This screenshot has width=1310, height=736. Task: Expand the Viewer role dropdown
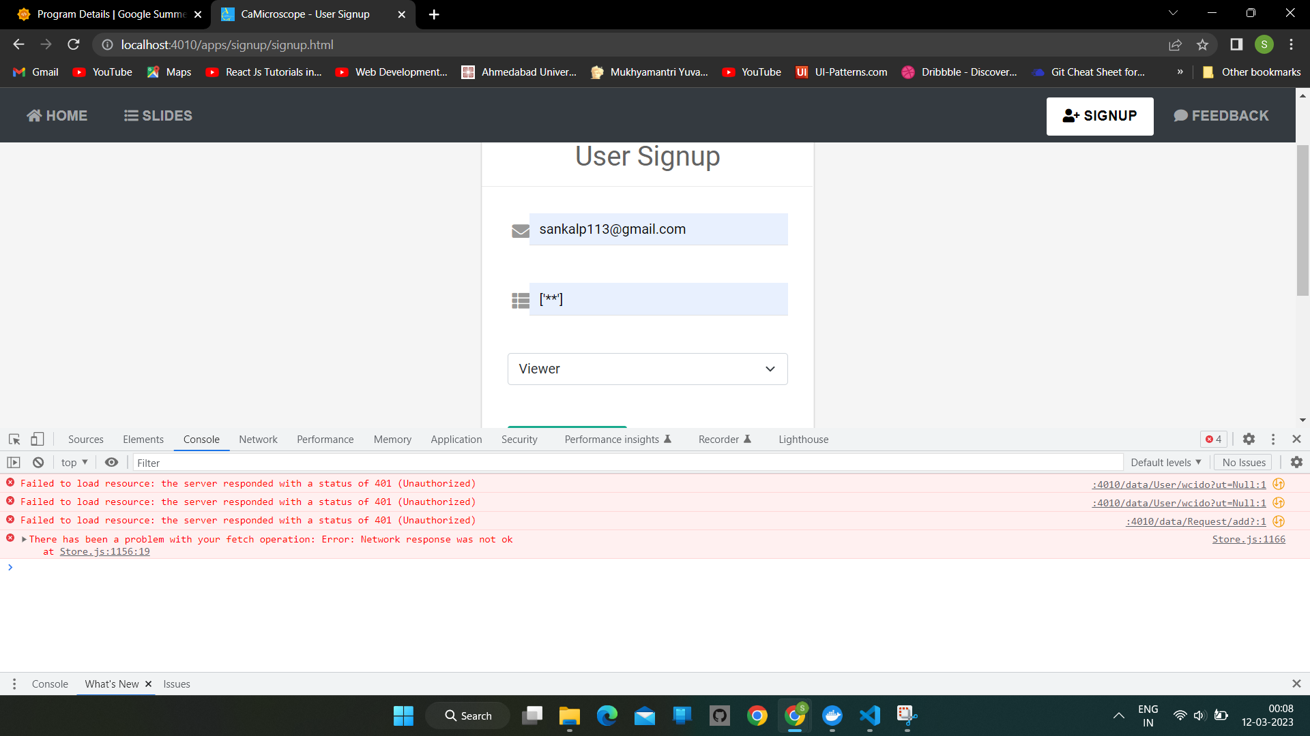(647, 369)
